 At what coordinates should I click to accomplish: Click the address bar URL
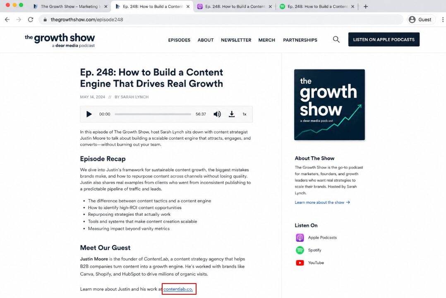87,19
